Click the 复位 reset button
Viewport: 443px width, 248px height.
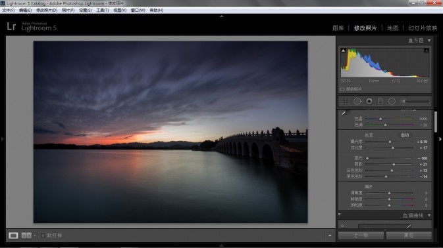click(x=409, y=236)
